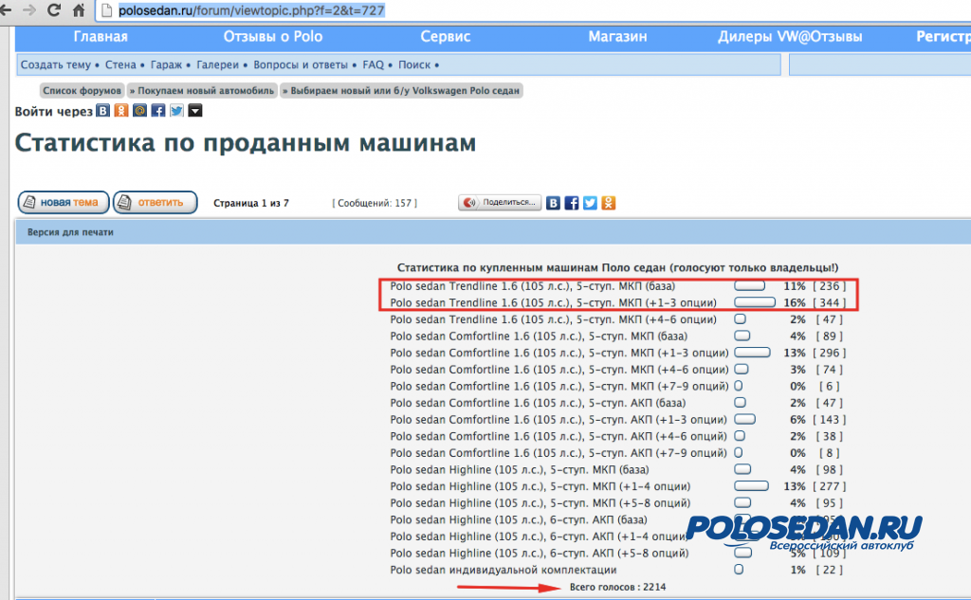The image size is (971, 600).
Task: Reload the page with the refresh icon
Action: pos(54,9)
